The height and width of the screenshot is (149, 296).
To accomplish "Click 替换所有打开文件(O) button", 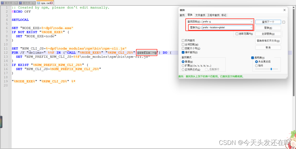I will pos(268,41).
